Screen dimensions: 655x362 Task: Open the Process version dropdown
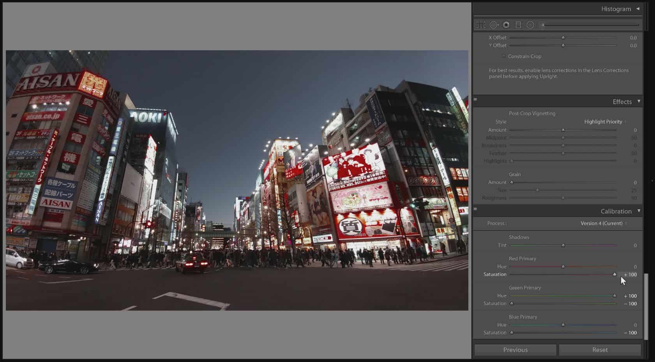point(604,223)
